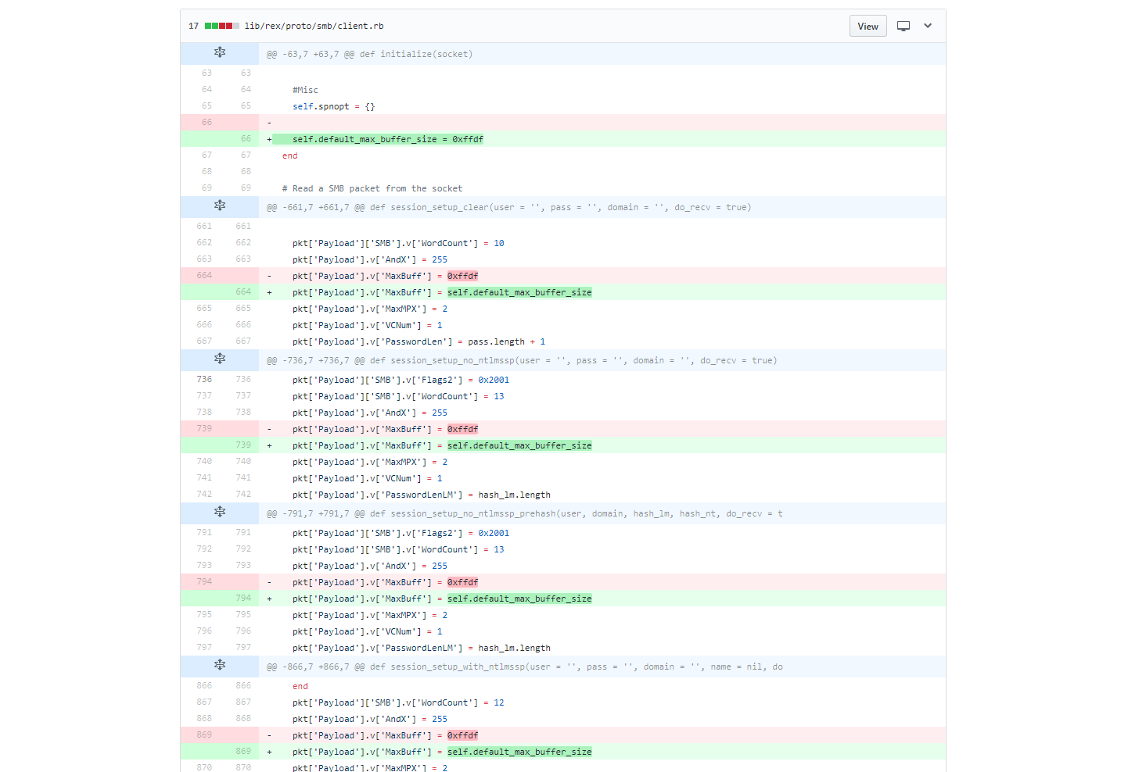Expand hidden lines above the initialize hunk
Screen dimensions: 1146x772
point(220,52)
